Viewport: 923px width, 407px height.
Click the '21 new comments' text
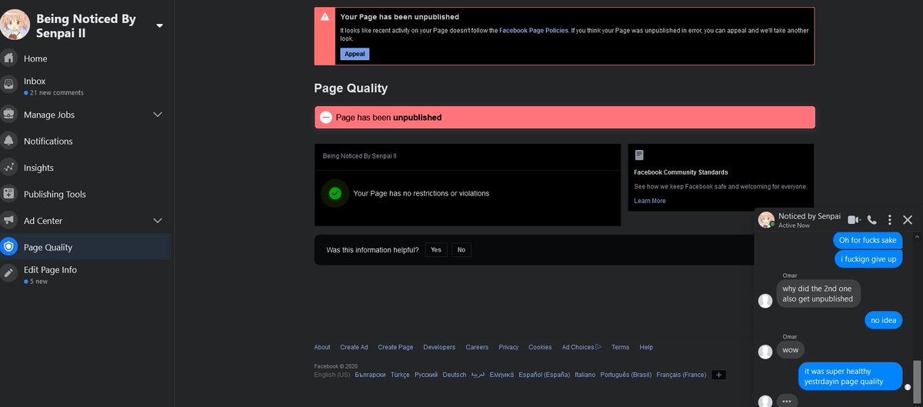click(x=57, y=93)
